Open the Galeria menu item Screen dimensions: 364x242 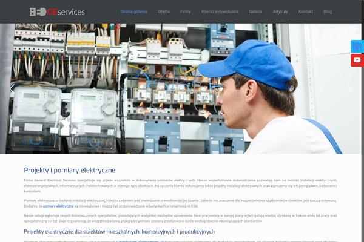255,11
